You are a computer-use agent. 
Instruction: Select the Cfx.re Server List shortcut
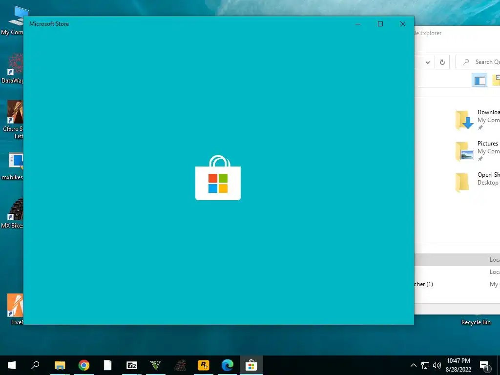click(x=12, y=120)
